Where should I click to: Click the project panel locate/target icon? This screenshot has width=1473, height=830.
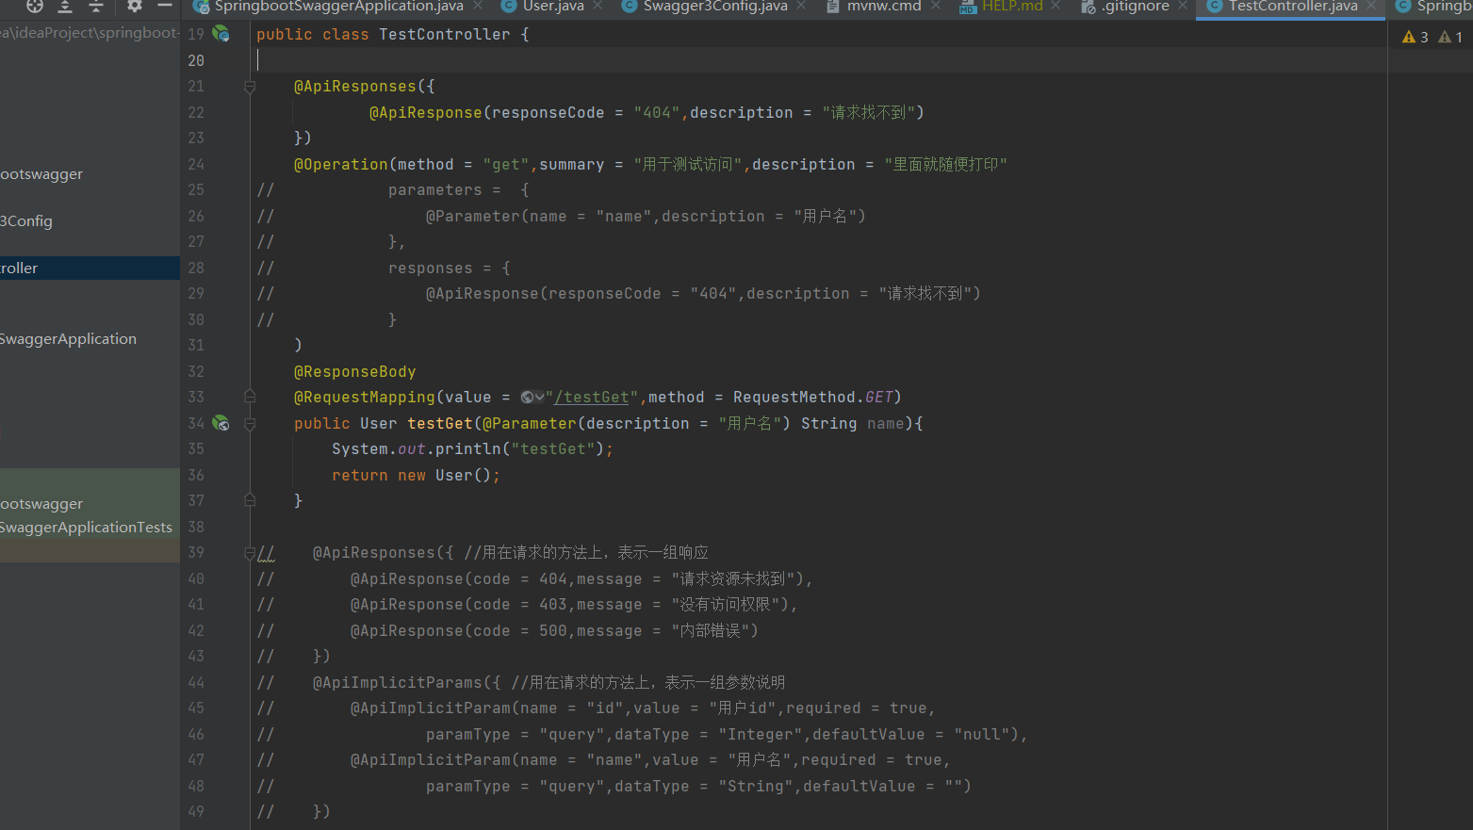point(35,6)
